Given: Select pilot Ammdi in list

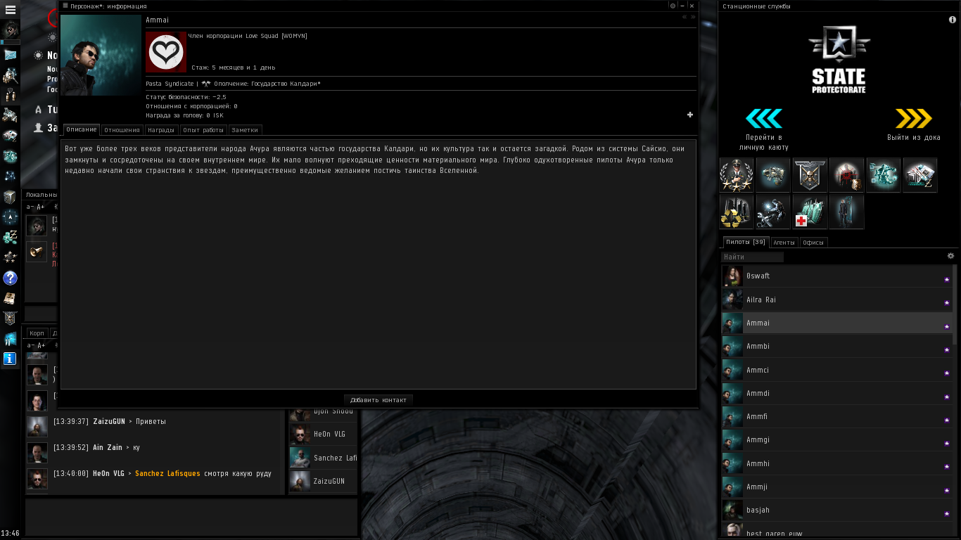Looking at the screenshot, I should 836,393.
